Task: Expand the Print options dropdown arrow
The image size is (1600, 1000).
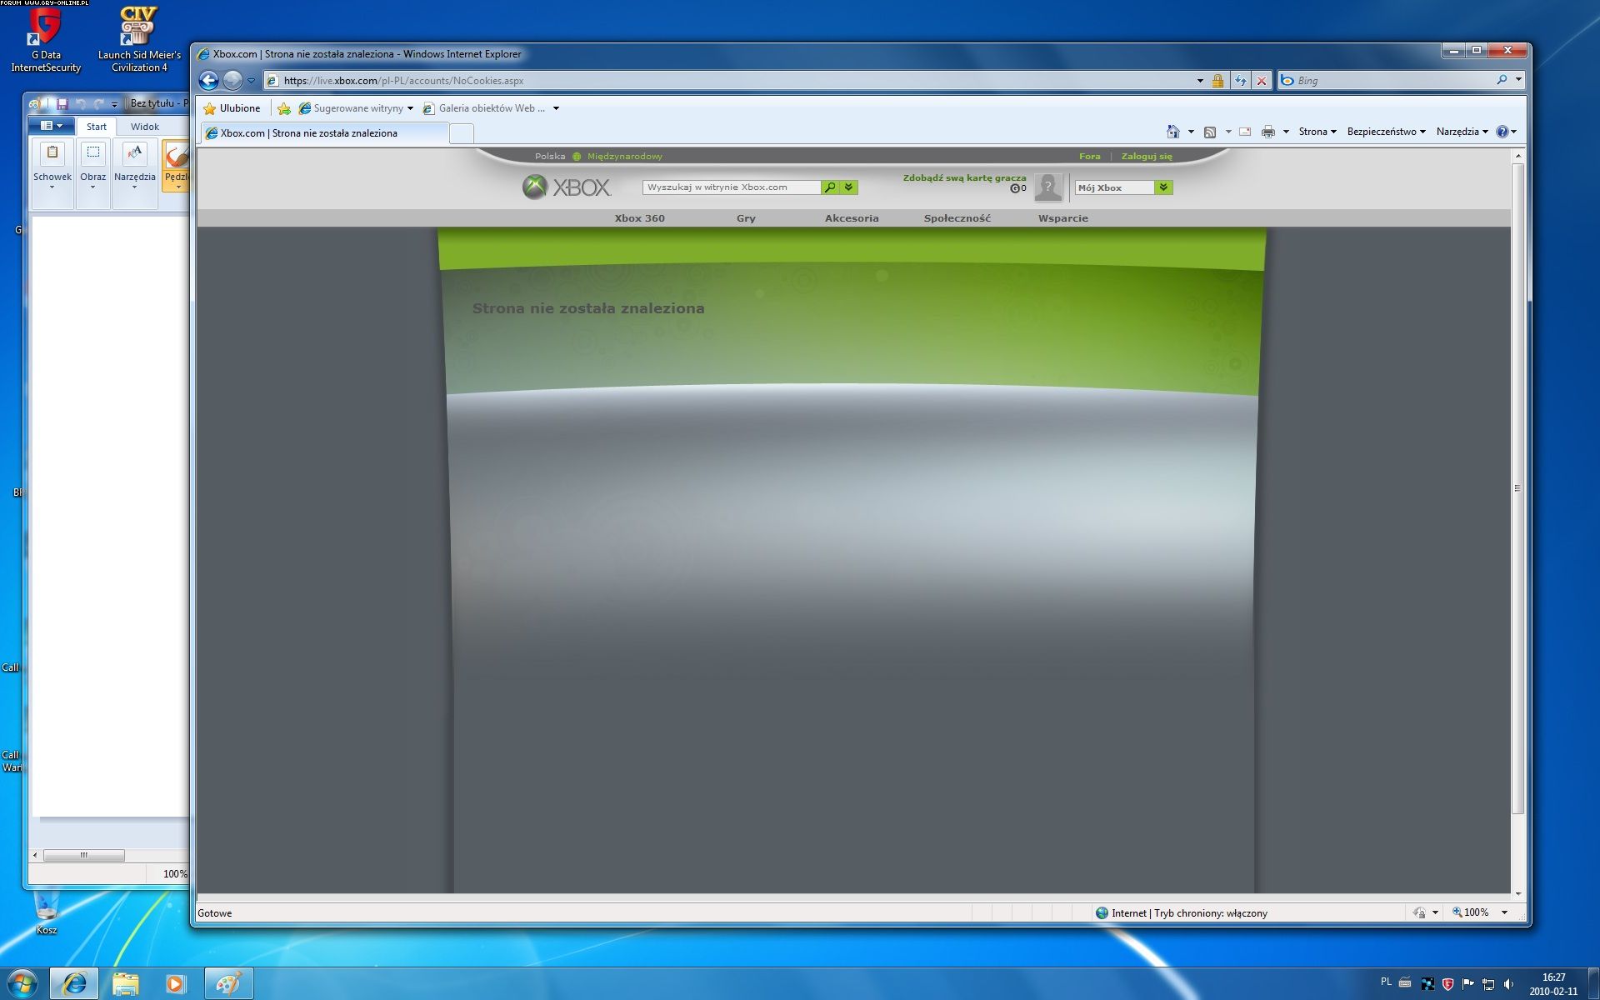Action: (x=1286, y=132)
